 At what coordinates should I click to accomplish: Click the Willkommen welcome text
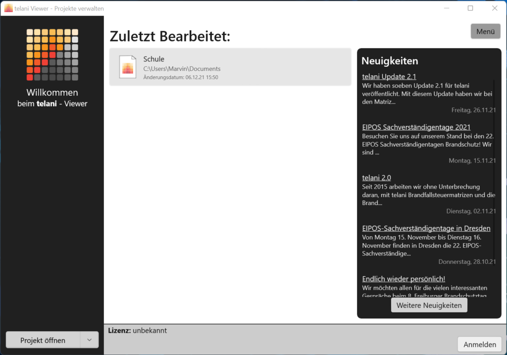click(52, 93)
